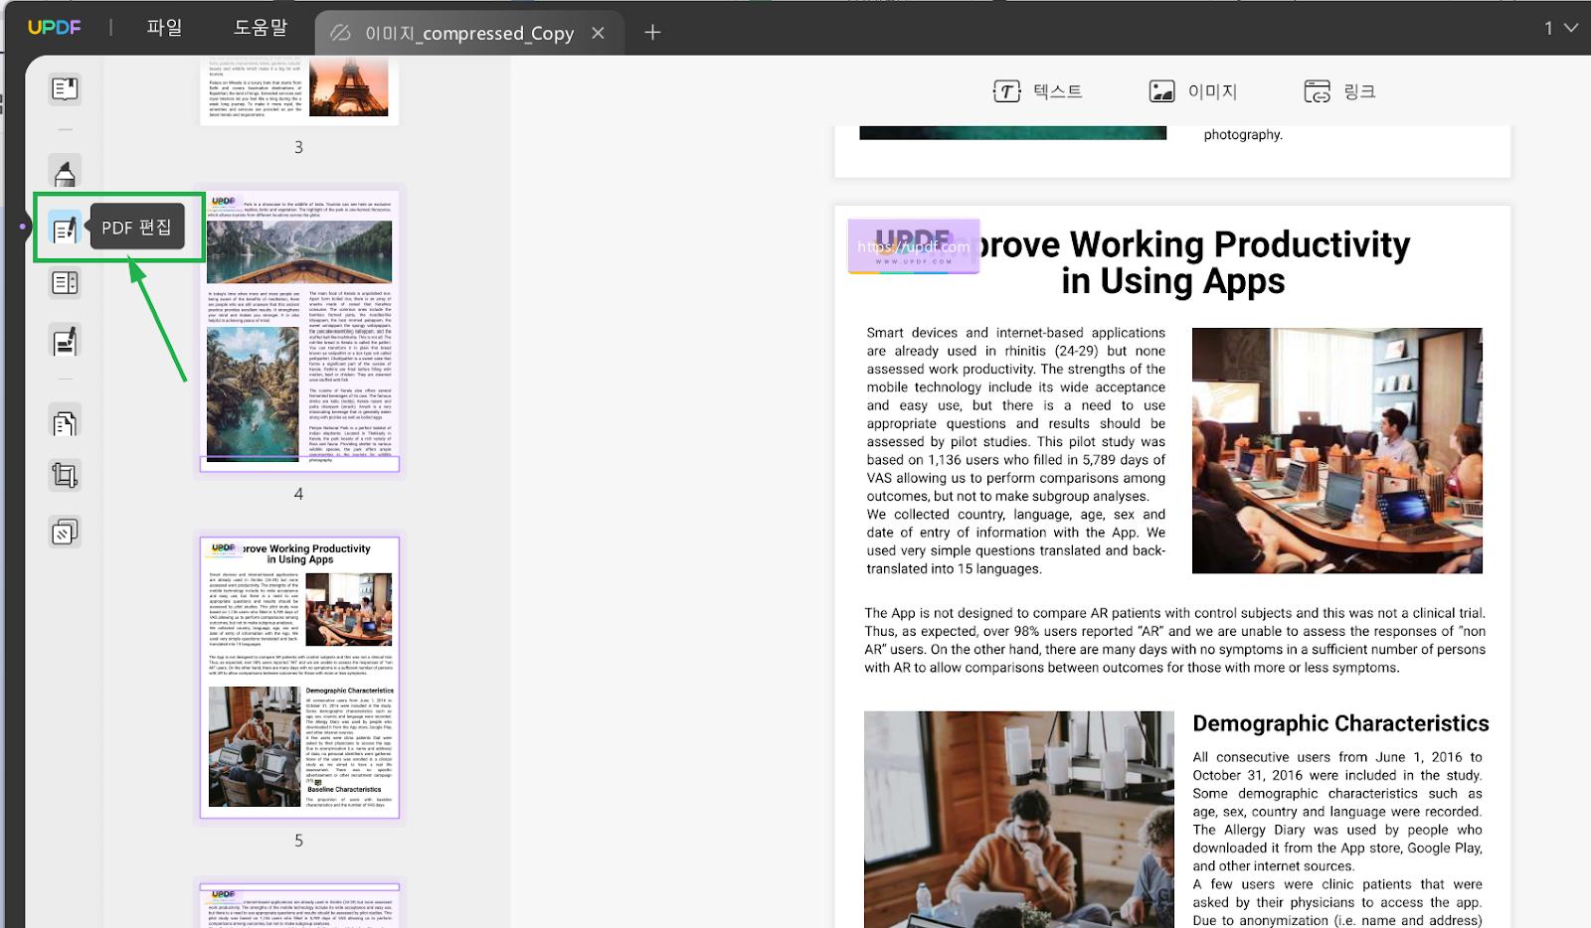Select page 5 thumbnail

click(299, 678)
